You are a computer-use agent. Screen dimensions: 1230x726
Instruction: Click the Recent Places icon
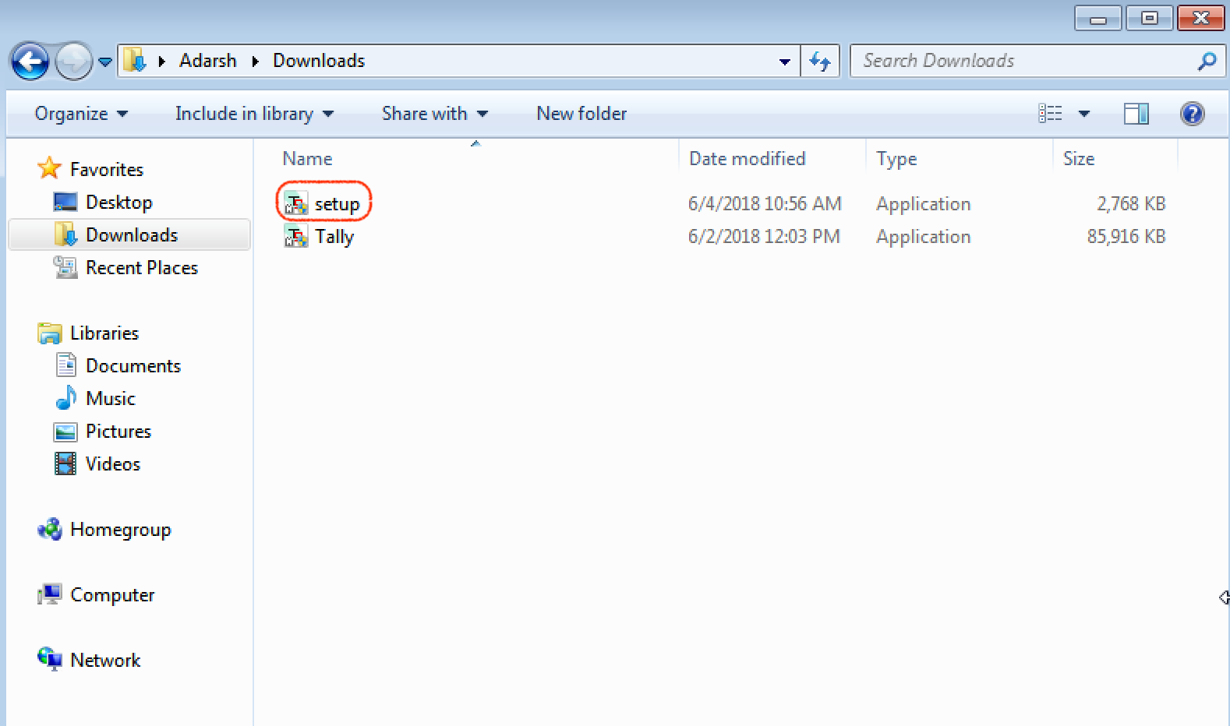point(65,268)
